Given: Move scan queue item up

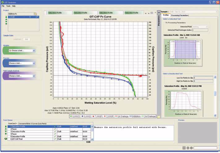Looking at the screenshot, I should point(6,129).
